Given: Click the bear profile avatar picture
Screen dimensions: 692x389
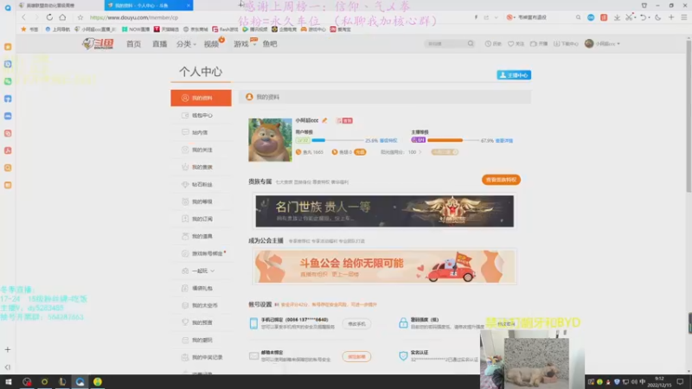Looking at the screenshot, I should (x=270, y=140).
